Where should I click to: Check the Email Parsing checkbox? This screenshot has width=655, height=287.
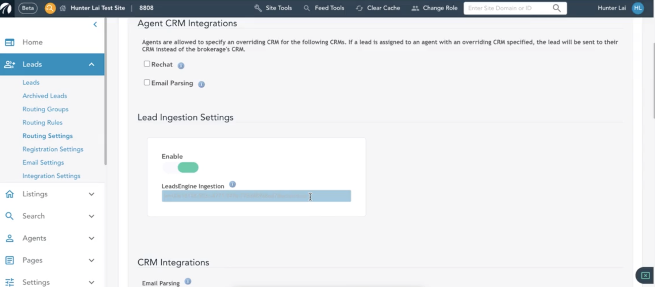click(147, 82)
